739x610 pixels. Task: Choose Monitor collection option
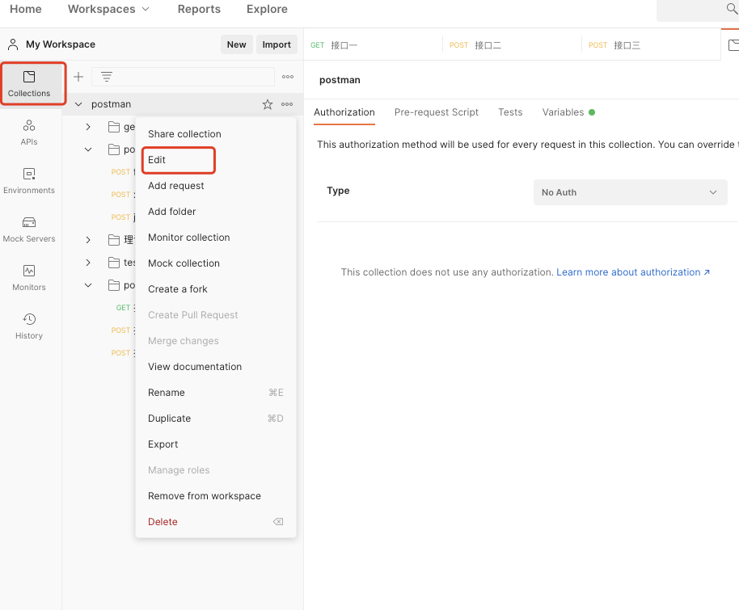tap(216, 238)
